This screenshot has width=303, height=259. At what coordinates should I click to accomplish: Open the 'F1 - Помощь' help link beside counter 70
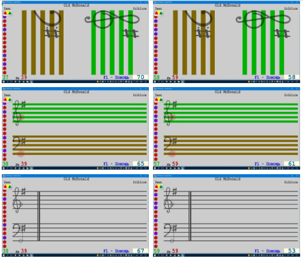tap(116, 77)
